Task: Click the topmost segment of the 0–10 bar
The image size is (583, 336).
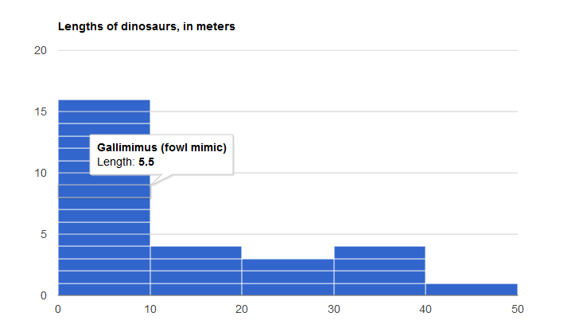Action: (x=103, y=106)
